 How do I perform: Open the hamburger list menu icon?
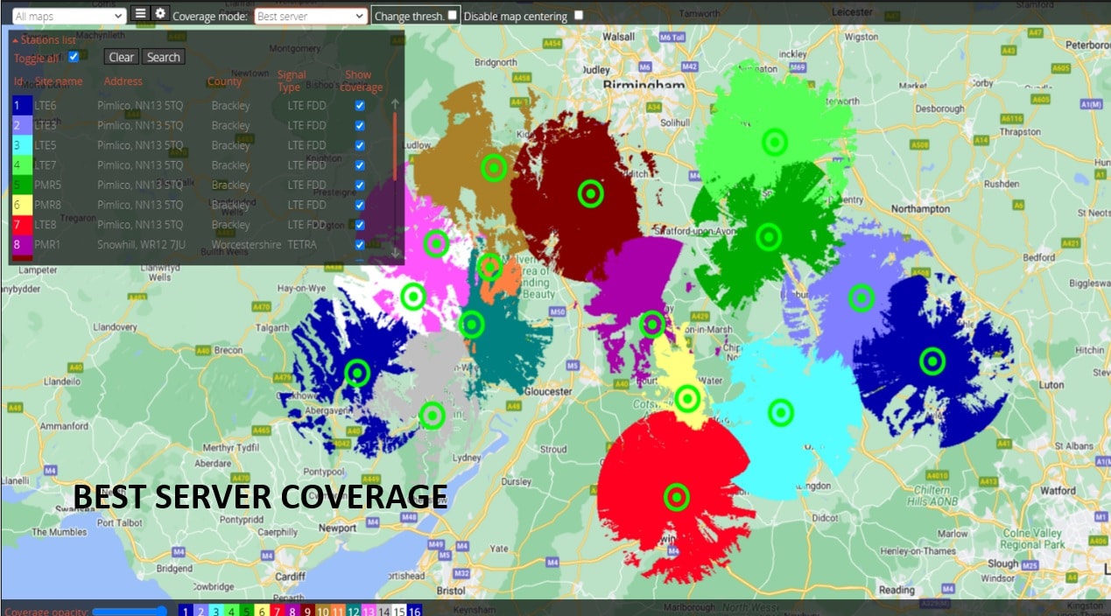pos(139,14)
